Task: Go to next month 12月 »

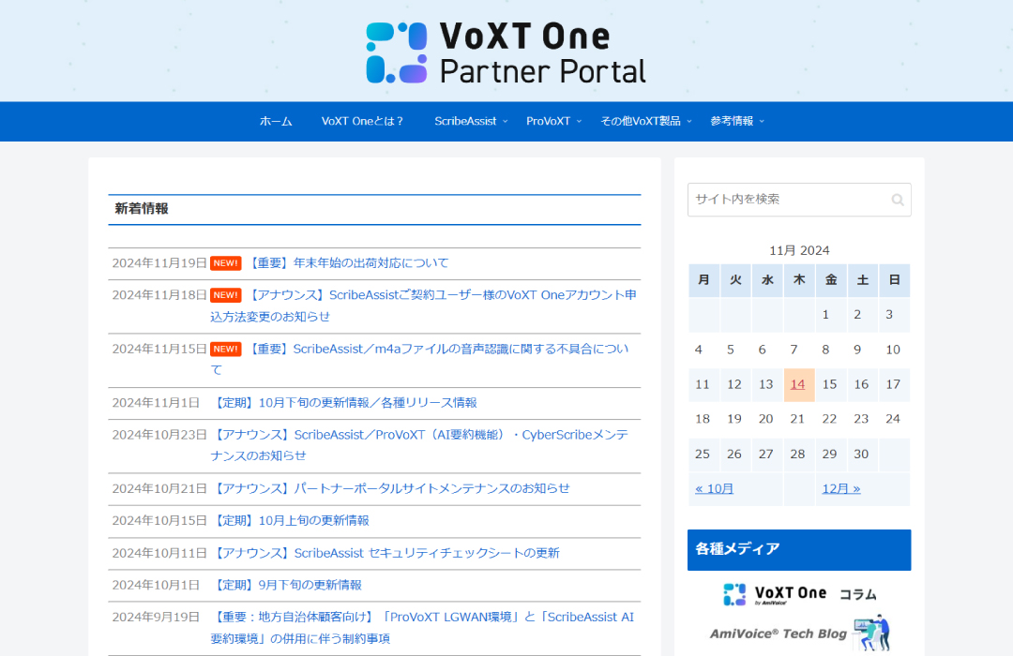Action: 841,489
